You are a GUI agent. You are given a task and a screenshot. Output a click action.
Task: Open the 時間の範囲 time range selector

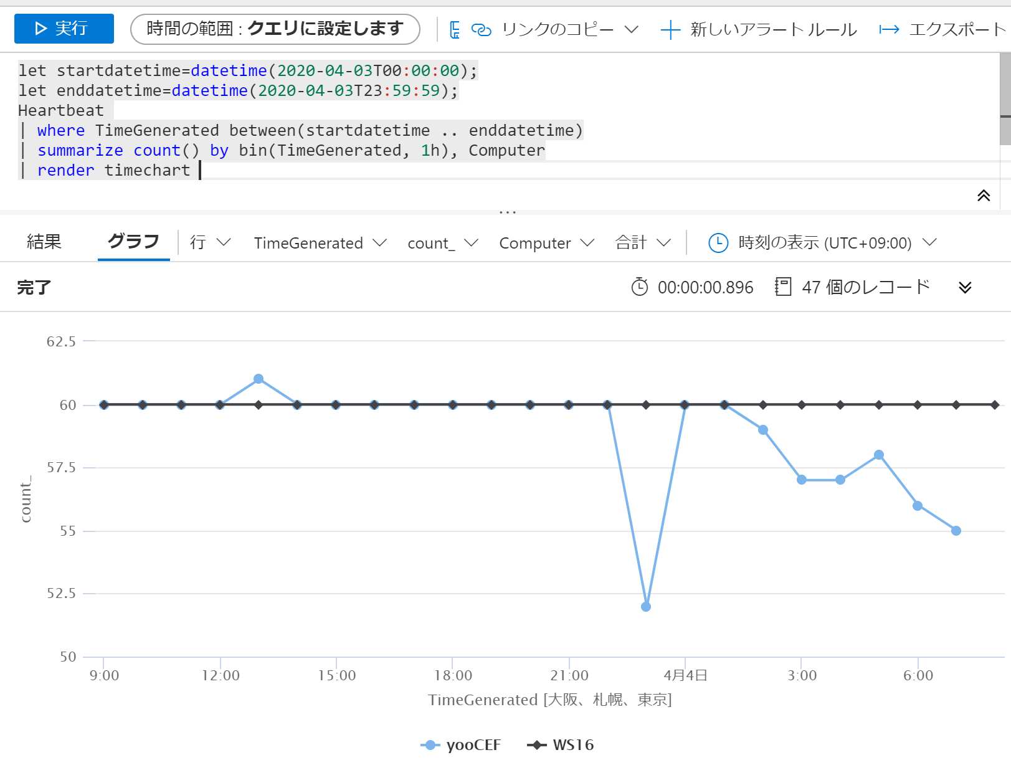tap(275, 29)
